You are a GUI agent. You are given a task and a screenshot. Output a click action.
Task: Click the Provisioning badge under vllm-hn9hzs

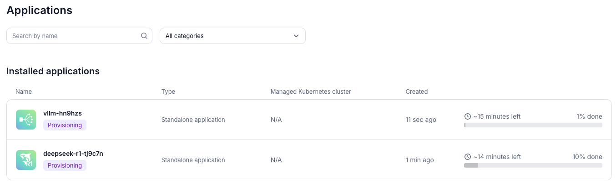pos(65,125)
